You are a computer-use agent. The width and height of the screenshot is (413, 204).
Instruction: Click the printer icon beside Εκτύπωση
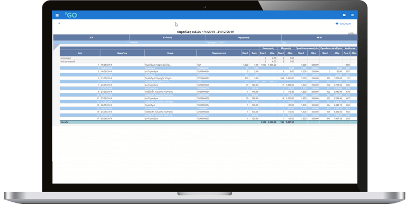click(x=337, y=24)
